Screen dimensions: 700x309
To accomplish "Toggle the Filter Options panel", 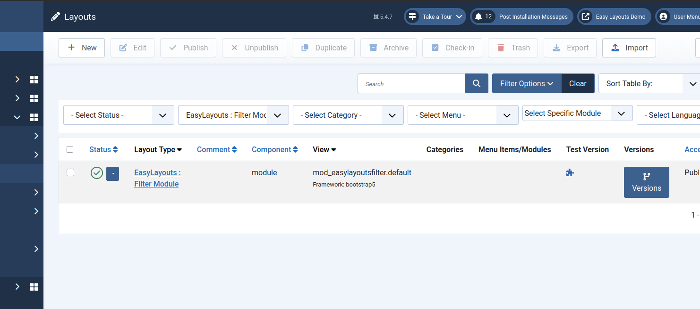I will (x=527, y=83).
